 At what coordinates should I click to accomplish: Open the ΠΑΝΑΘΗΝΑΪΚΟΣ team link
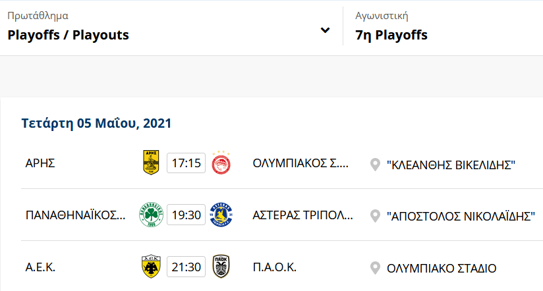(x=75, y=216)
